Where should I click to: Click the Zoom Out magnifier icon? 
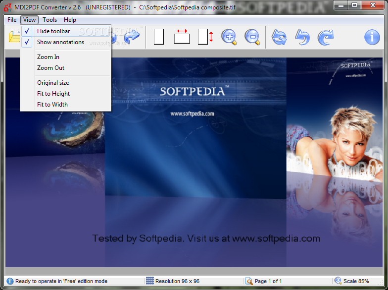point(252,37)
